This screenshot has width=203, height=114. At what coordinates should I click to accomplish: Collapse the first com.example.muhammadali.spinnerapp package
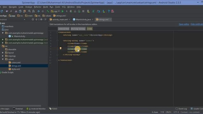3,33
